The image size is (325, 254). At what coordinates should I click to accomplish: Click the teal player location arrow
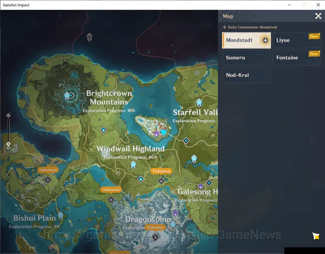coord(163,133)
